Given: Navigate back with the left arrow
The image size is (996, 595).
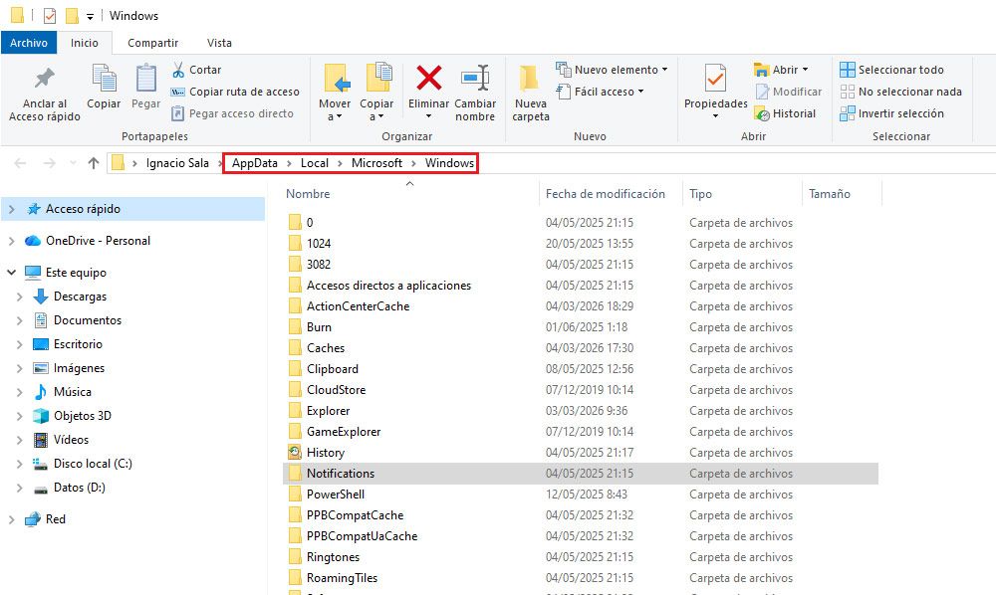Looking at the screenshot, I should pyautogui.click(x=20, y=163).
